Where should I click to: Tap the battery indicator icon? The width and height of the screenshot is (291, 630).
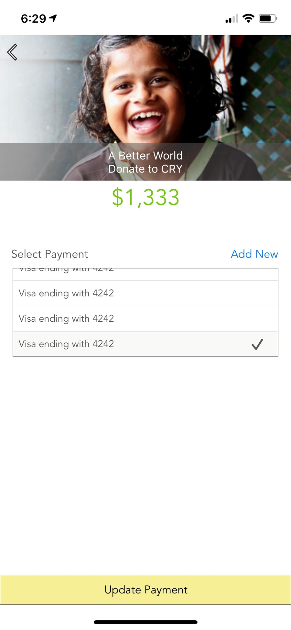[268, 18]
